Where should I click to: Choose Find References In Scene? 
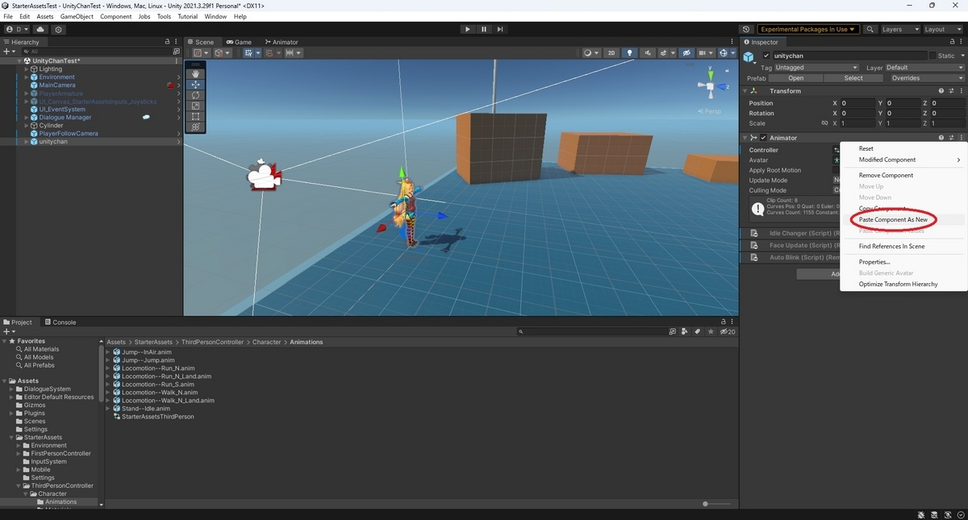click(x=891, y=246)
